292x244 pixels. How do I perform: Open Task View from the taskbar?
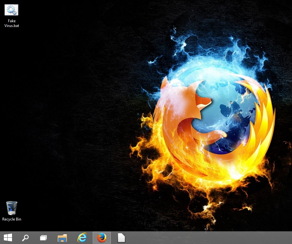point(43,238)
